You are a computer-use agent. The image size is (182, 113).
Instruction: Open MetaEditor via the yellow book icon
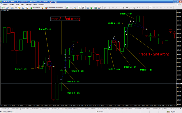[x=42, y=8]
